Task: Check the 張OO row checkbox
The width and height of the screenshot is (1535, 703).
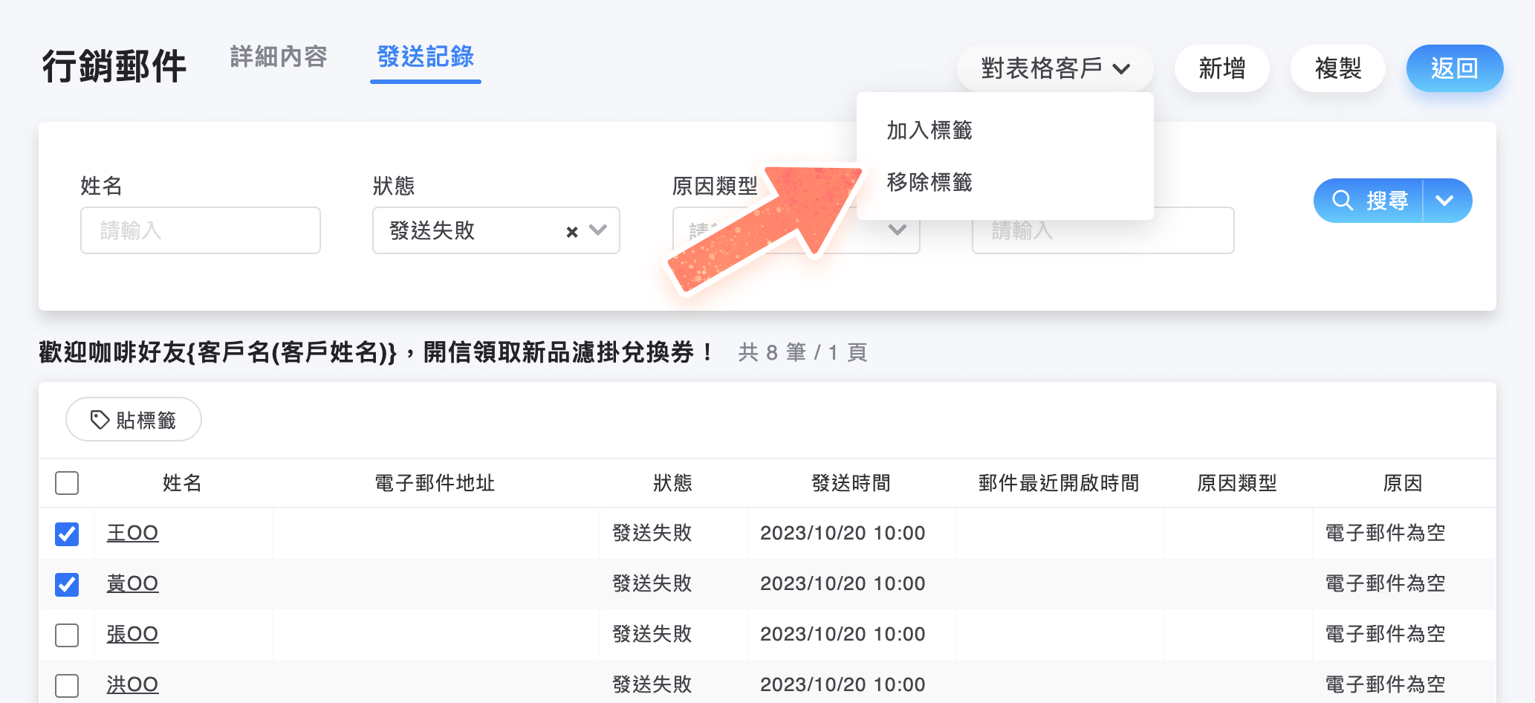Action: 67,635
